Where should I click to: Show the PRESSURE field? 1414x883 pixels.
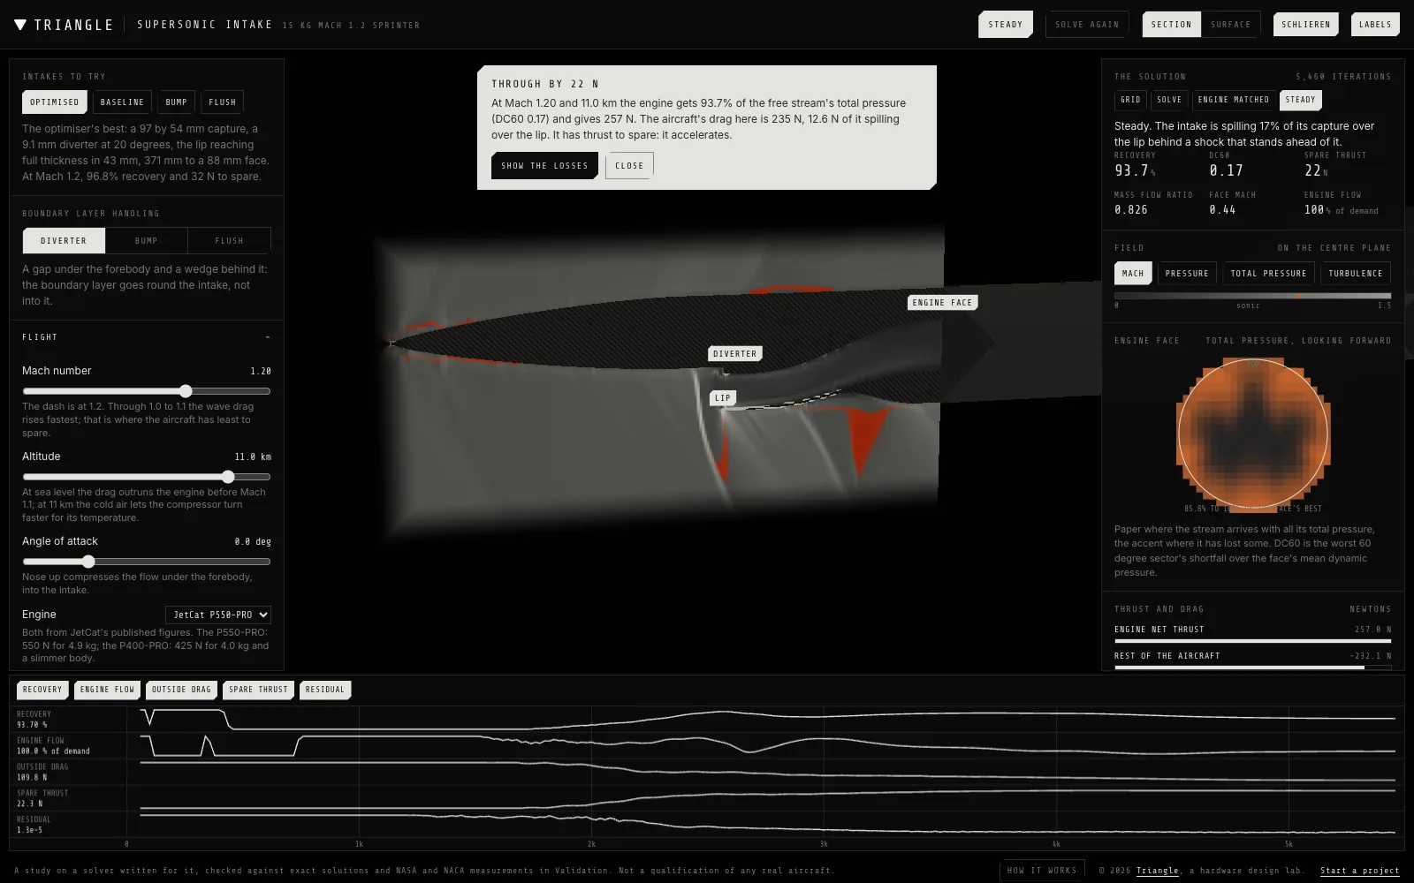click(1187, 274)
